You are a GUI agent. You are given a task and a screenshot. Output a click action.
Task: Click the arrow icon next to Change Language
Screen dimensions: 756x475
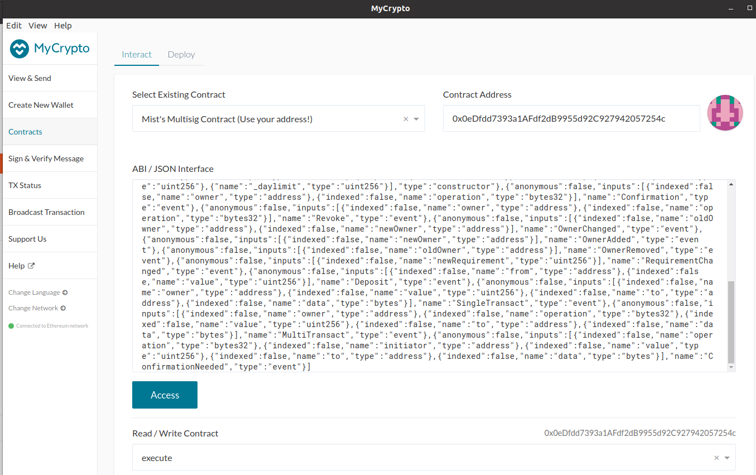point(65,292)
